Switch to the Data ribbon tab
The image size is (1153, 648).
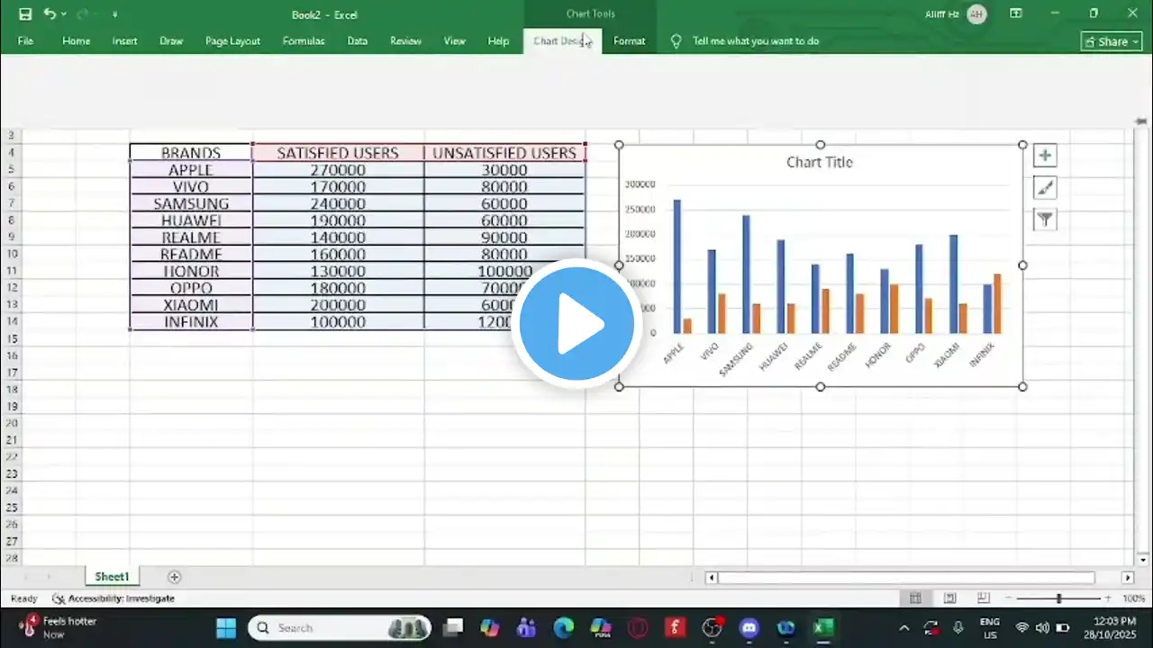click(358, 41)
